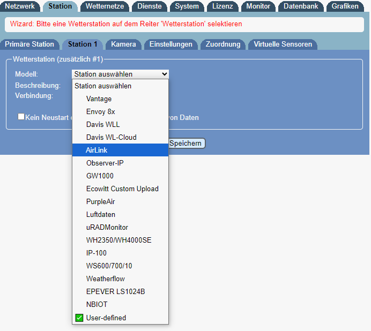Open the Kamera subtab

[x=123, y=44]
